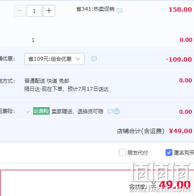Click the 卖家赠送，退换货可赔 text
194x196 pixels.
coord(78,111)
